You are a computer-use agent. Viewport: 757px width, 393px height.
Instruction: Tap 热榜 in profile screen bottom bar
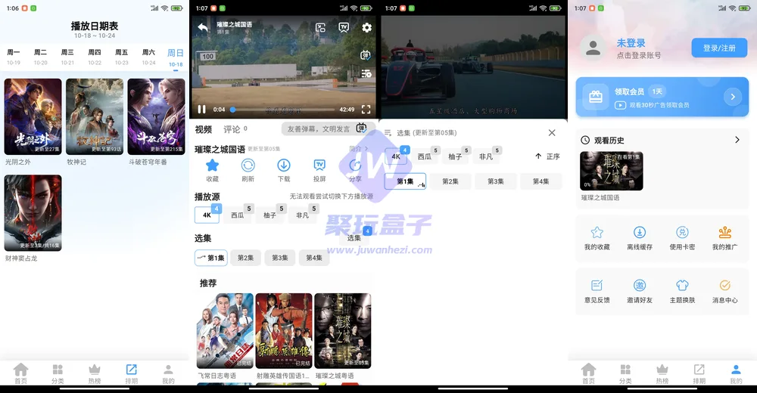662,373
